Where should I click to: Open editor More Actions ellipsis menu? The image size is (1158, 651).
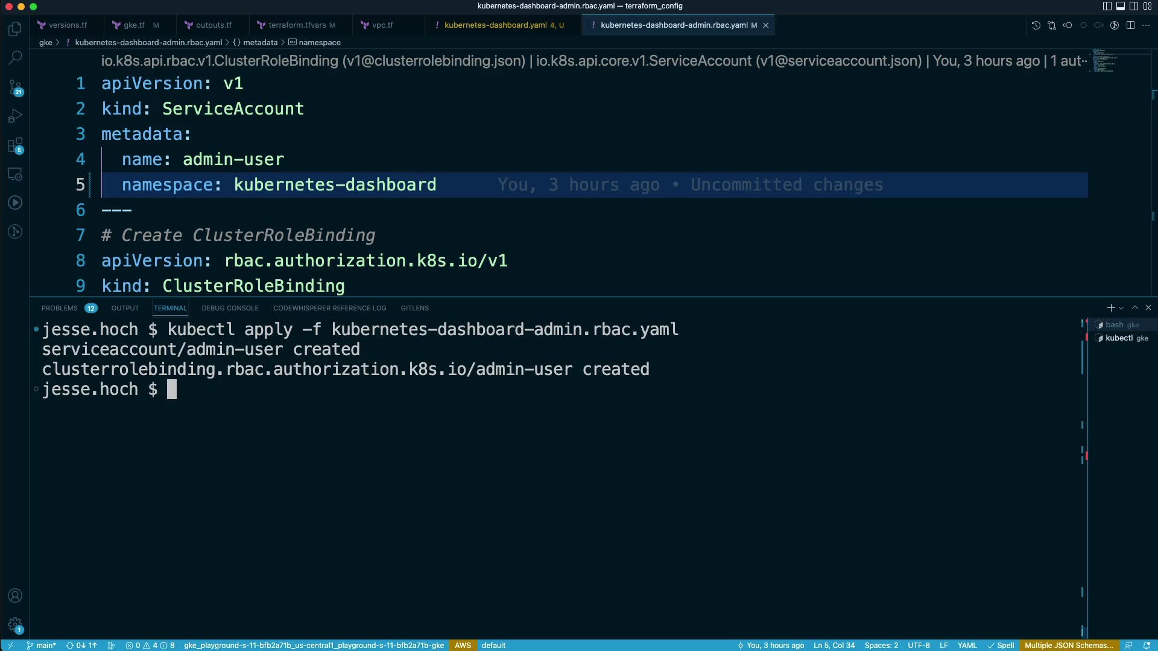click(x=1146, y=25)
